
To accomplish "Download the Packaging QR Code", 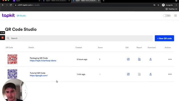I will 150,59.
